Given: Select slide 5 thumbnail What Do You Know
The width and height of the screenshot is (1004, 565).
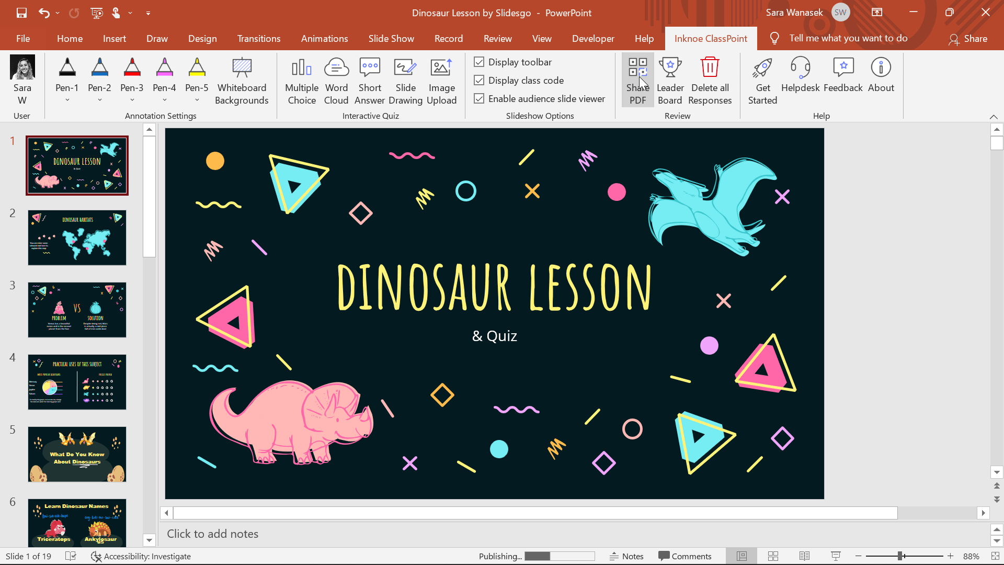Looking at the screenshot, I should click(x=77, y=454).
